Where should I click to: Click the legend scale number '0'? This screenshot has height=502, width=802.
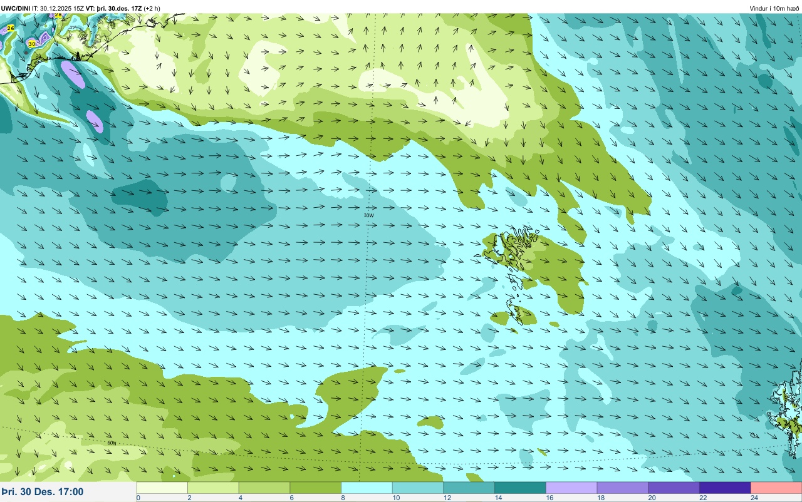point(138,498)
